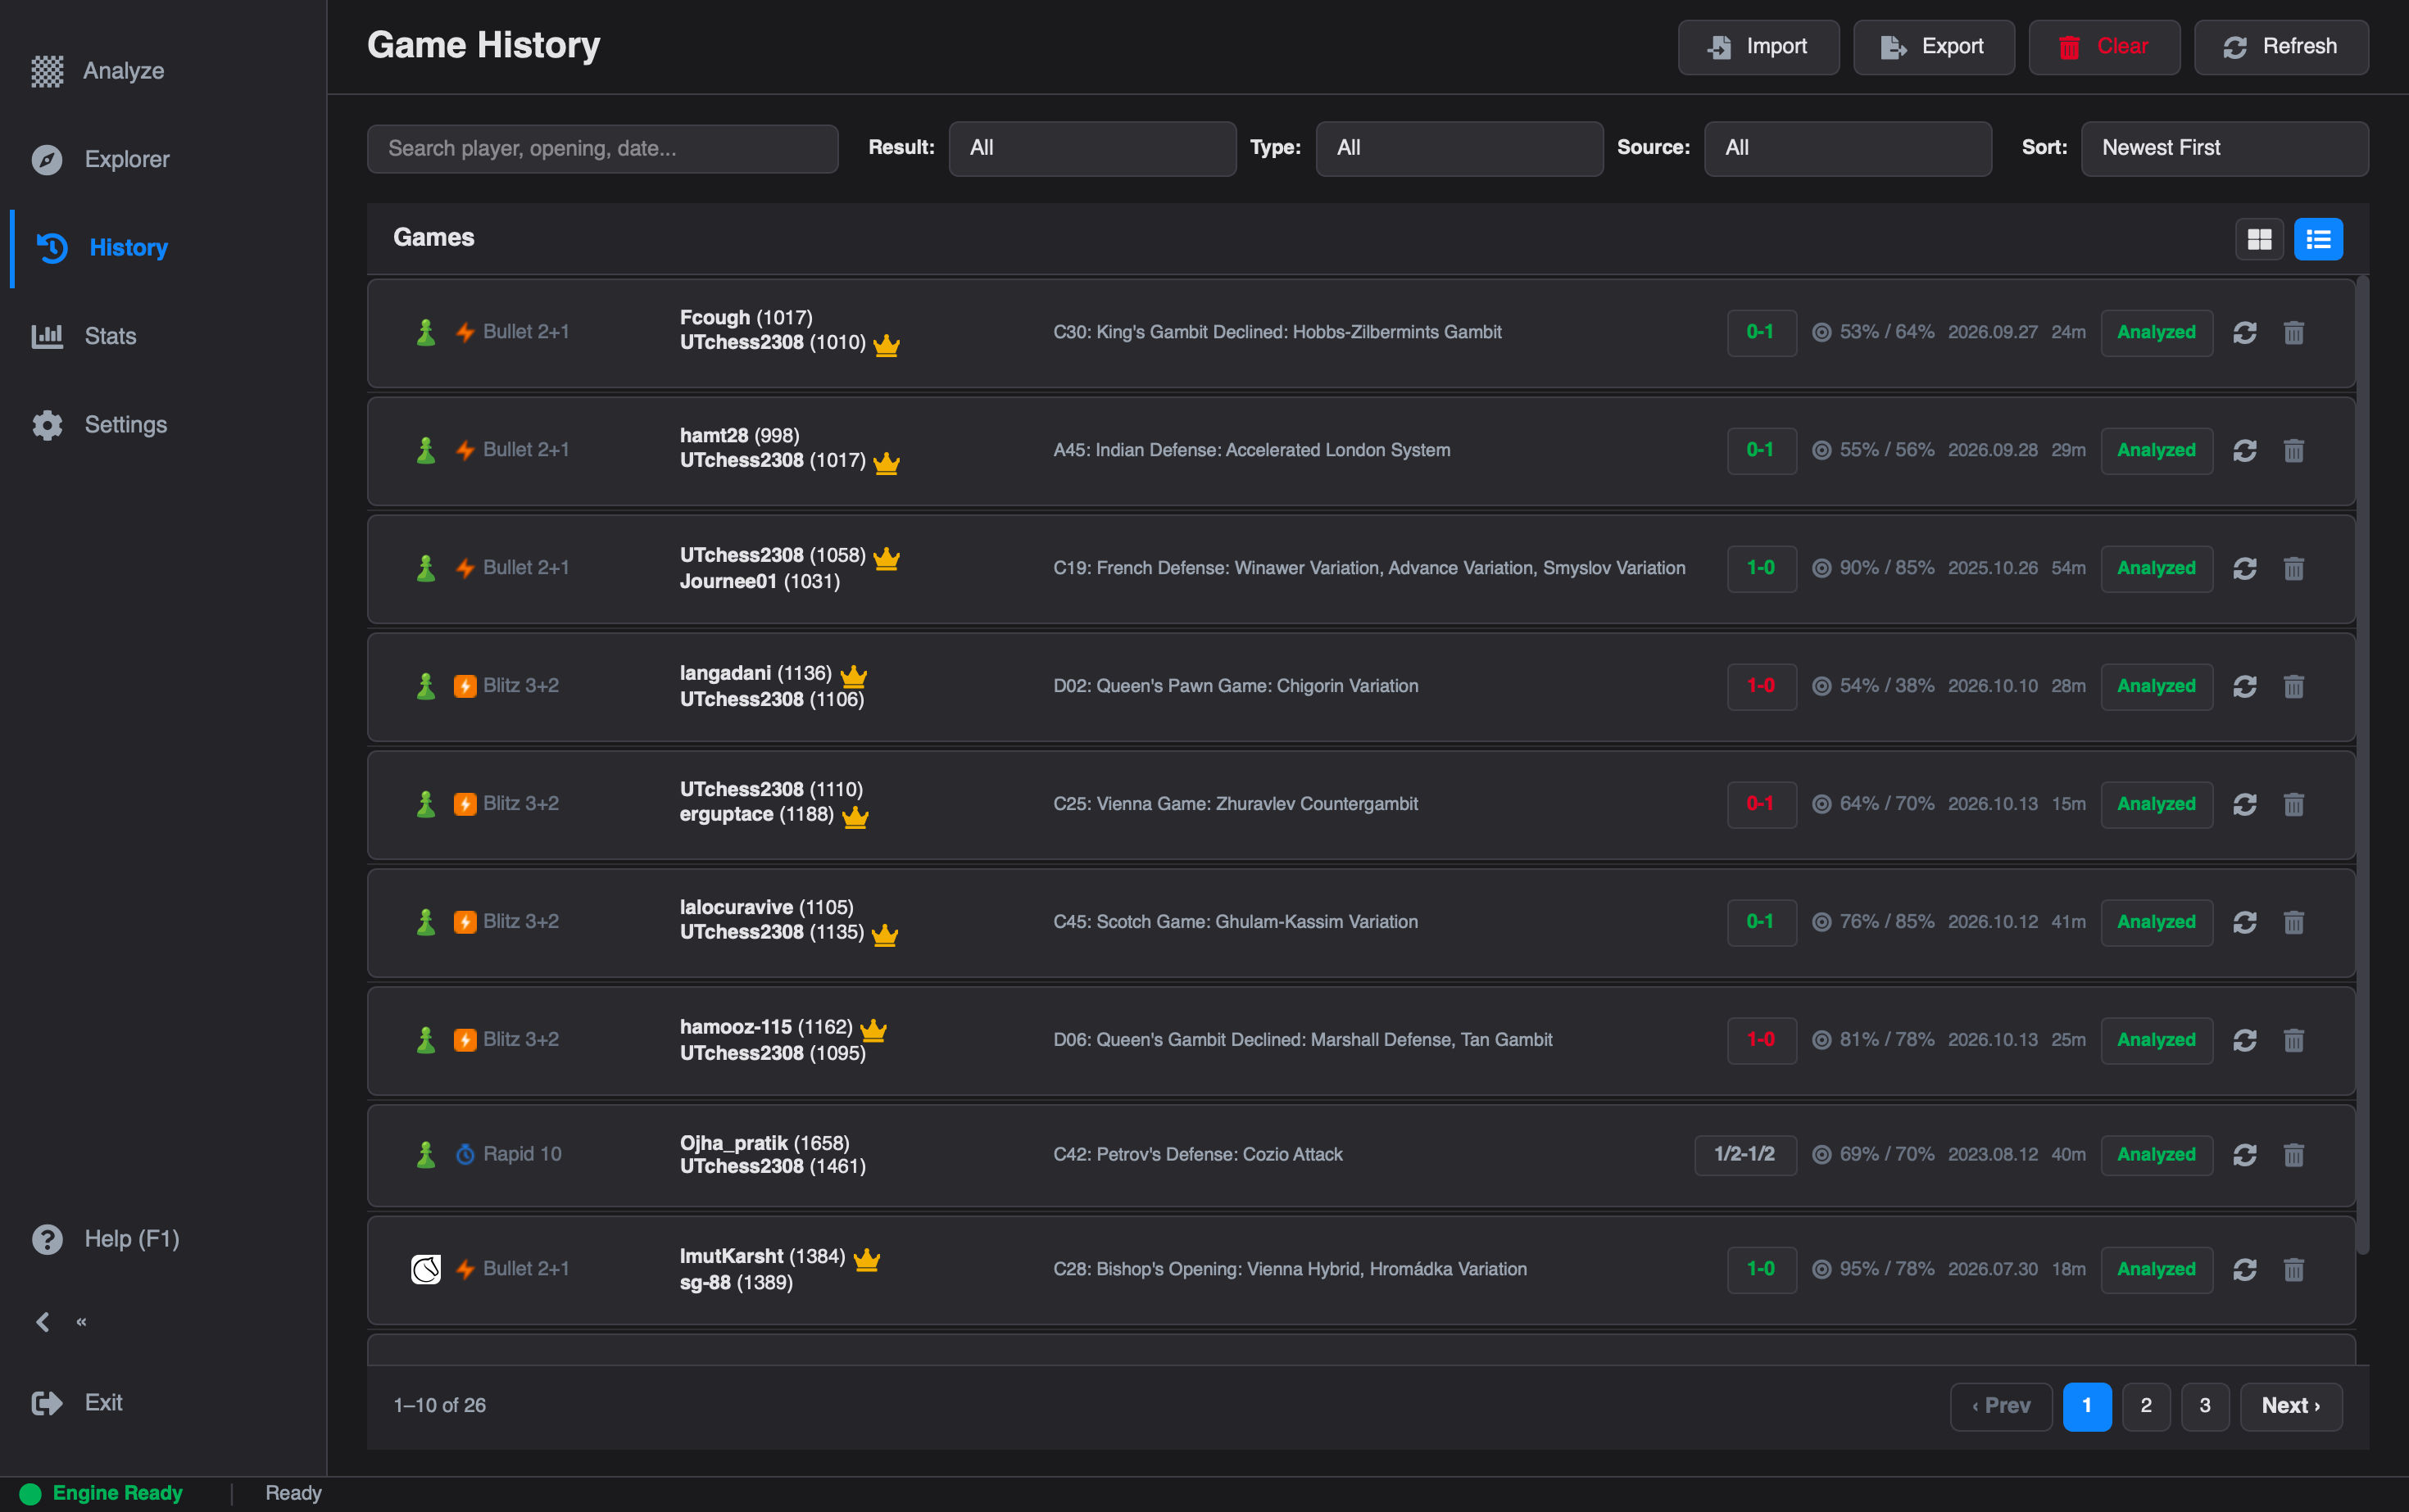
Task: Re-analyze the ImutKarsht vs sg-88 game
Action: (x=2244, y=1269)
